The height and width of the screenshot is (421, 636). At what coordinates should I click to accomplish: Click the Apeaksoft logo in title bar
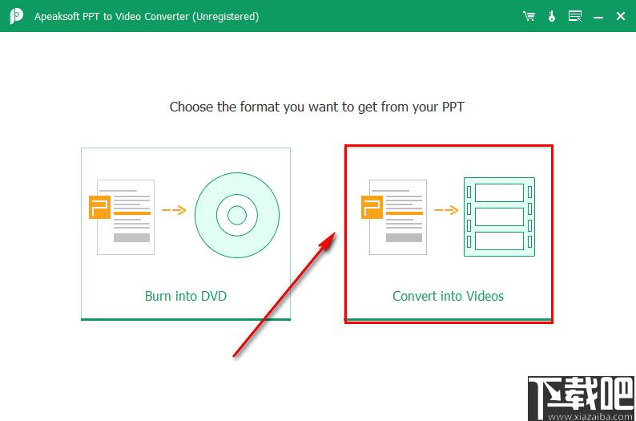click(x=16, y=16)
